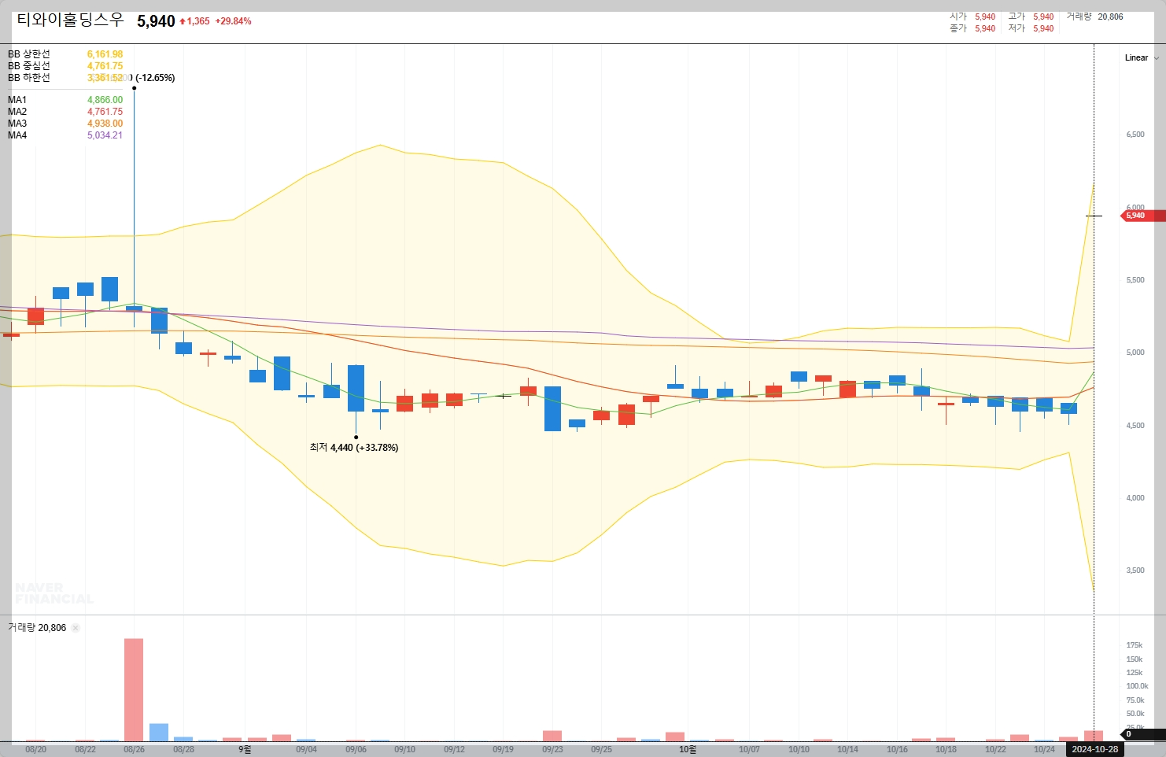Viewport: 1166px width, 757px height.
Task: Click the tall 08/26 volume bar
Action: pyautogui.click(x=134, y=689)
